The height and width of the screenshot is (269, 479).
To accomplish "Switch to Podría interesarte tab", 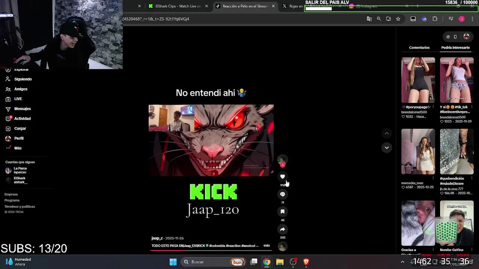I will (455, 47).
